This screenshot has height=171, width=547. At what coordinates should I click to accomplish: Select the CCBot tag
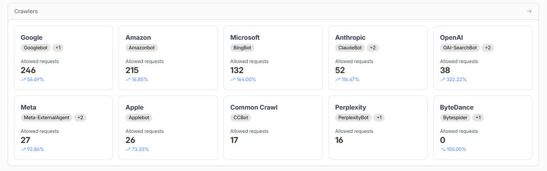(240, 117)
